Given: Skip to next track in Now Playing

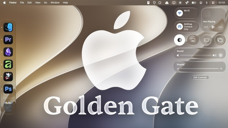Looking at the screenshot, I should (x=220, y=27).
